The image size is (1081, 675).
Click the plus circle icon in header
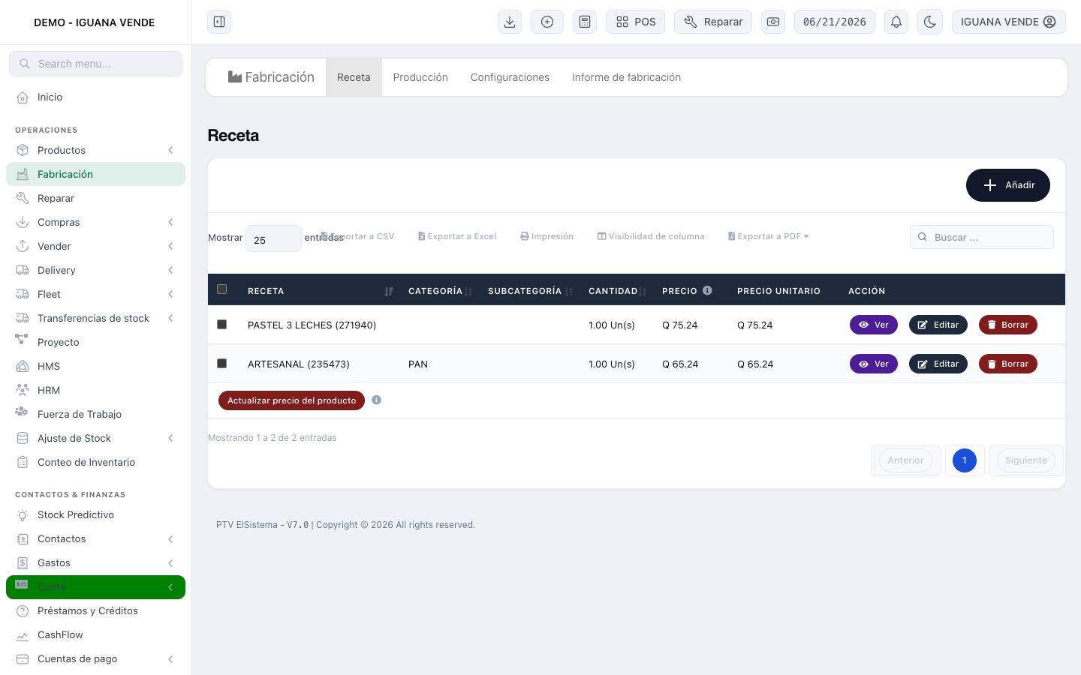click(547, 22)
